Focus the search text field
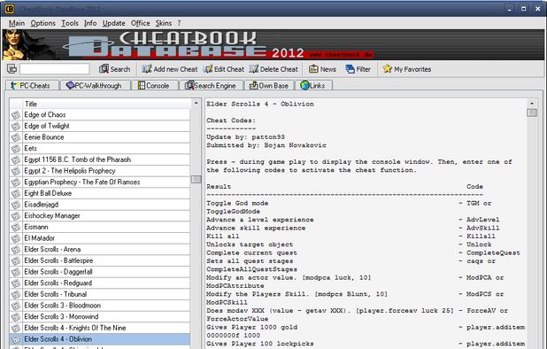Viewport: 547px width, 349px height. [x=54, y=69]
